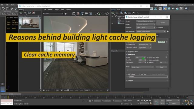The image size is (194, 109).
Task: Click the time slider handle on timeline
Action: [x=11, y=94]
